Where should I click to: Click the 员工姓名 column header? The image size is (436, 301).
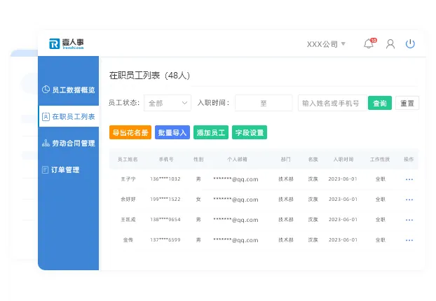pyautogui.click(x=128, y=159)
